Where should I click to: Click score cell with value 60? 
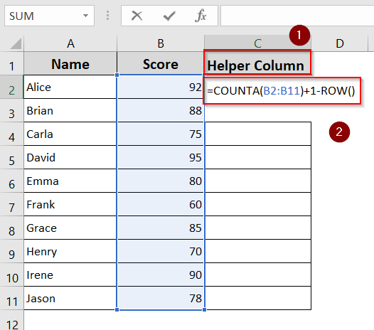click(x=161, y=204)
